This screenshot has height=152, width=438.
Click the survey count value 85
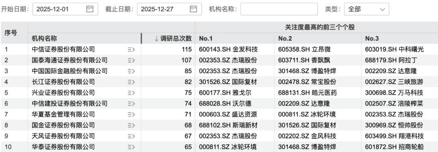189,71
